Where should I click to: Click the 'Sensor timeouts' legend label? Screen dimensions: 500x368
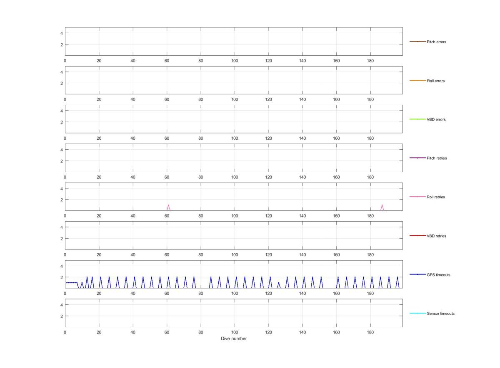click(x=440, y=314)
